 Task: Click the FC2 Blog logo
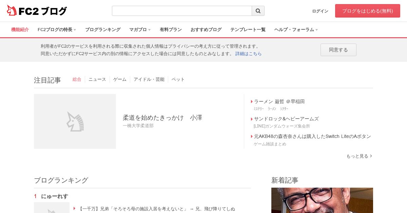37,11
